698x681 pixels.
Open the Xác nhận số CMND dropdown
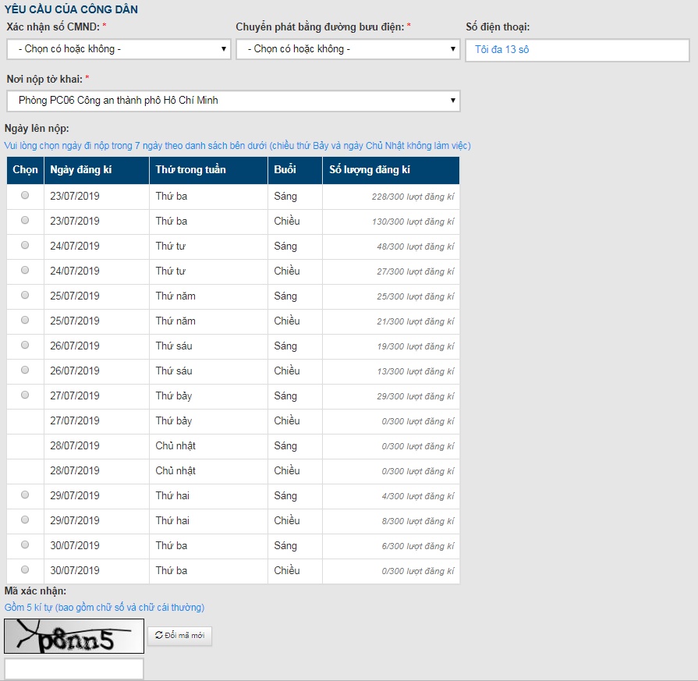[x=119, y=49]
